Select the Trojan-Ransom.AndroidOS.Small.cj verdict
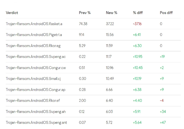184x129 pixels. [33, 79]
